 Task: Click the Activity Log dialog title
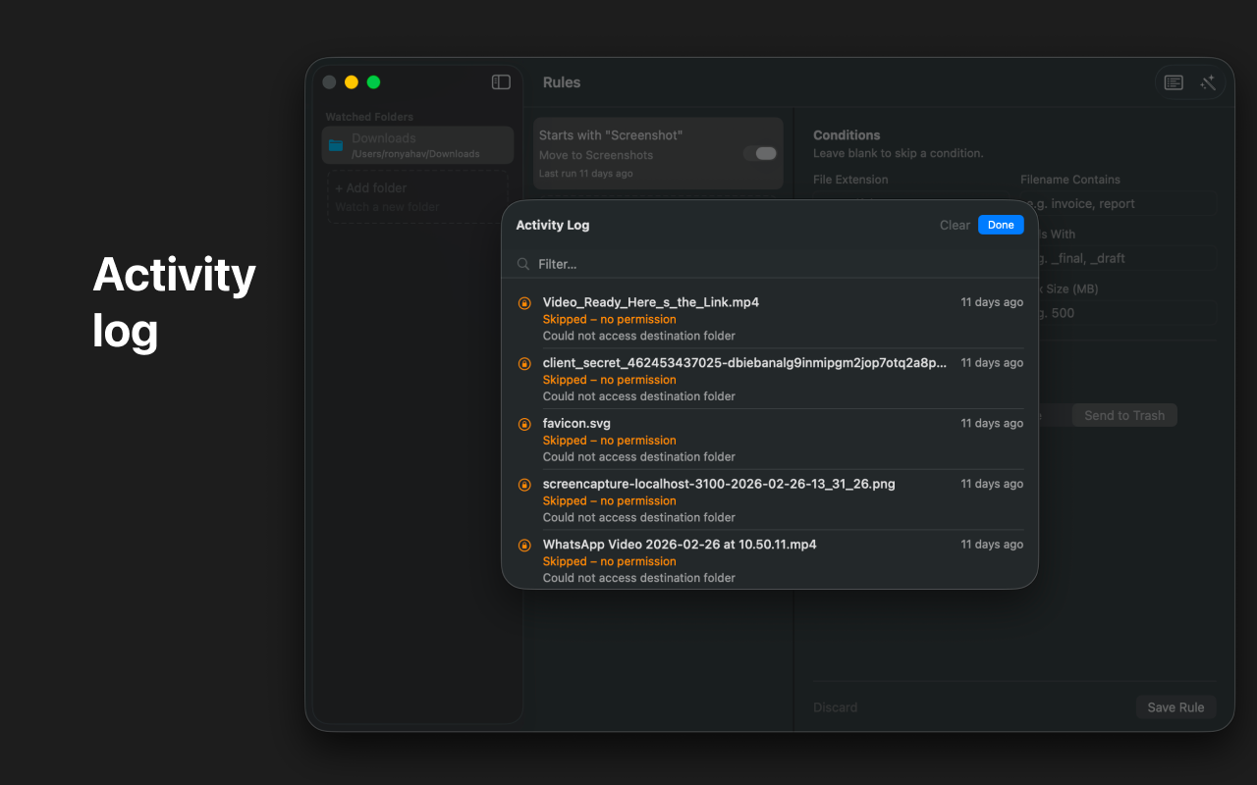(553, 225)
